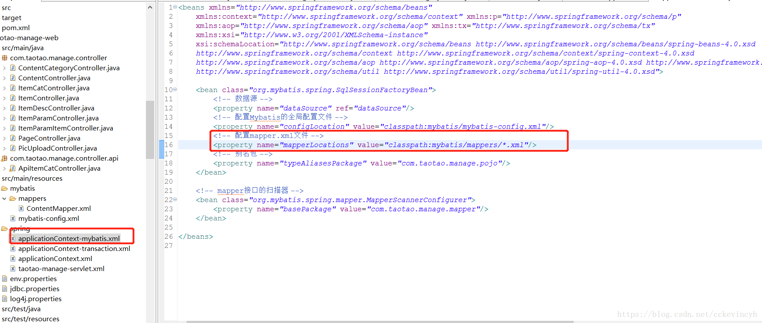Click the mybatis folder icon
This screenshot has height=323, width=762.
pos(5,188)
